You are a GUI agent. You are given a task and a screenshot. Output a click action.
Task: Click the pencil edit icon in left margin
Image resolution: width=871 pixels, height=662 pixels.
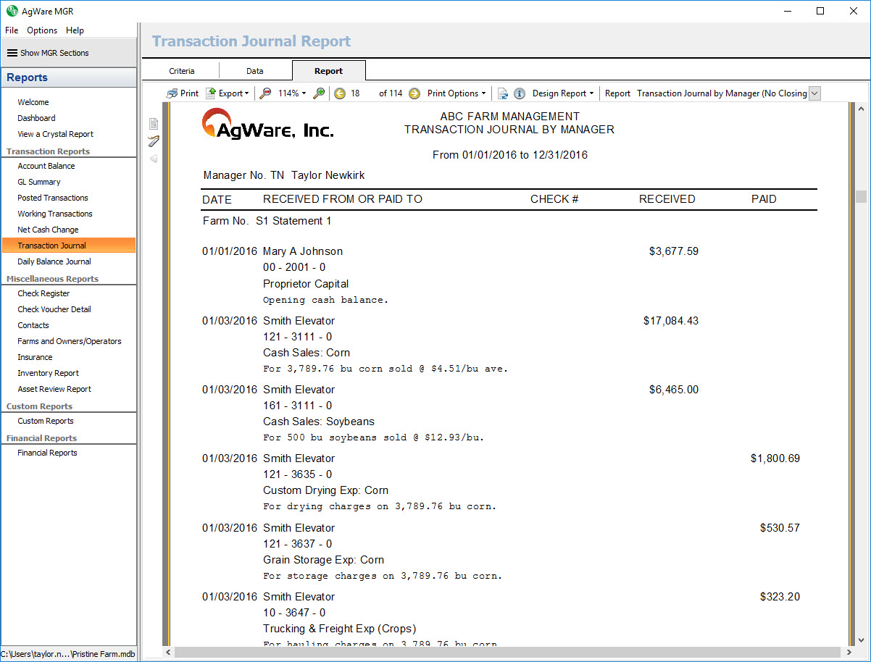[x=154, y=141]
